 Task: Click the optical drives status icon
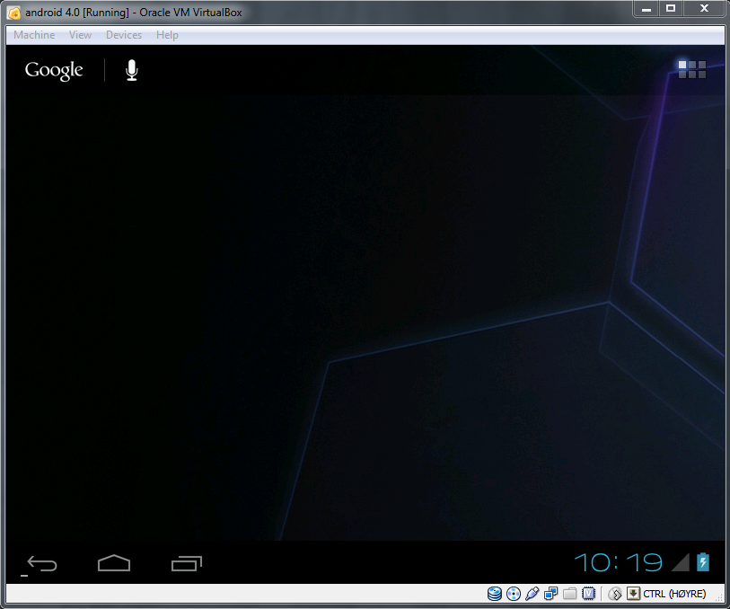pyautogui.click(x=513, y=594)
